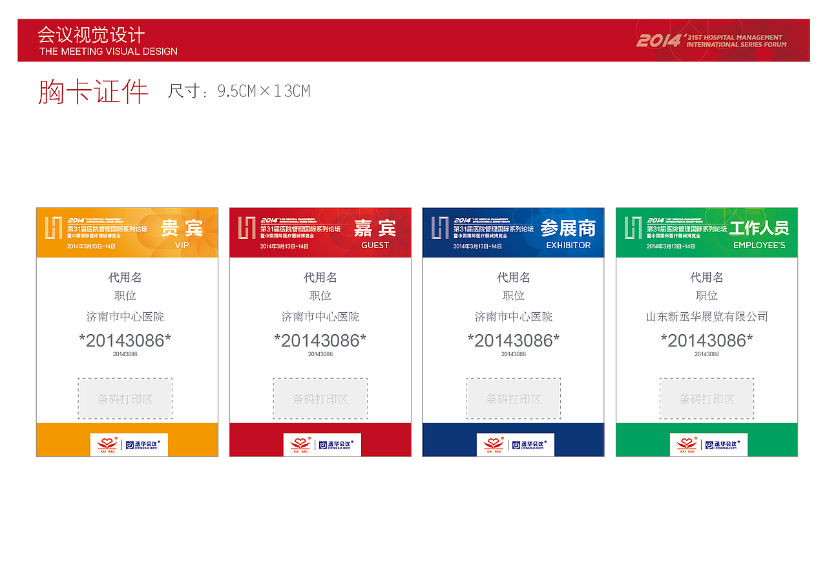Click the 丞华会议 logo on the orange card footer
Image resolution: width=827 pixels, height=585 pixels.
click(143, 445)
